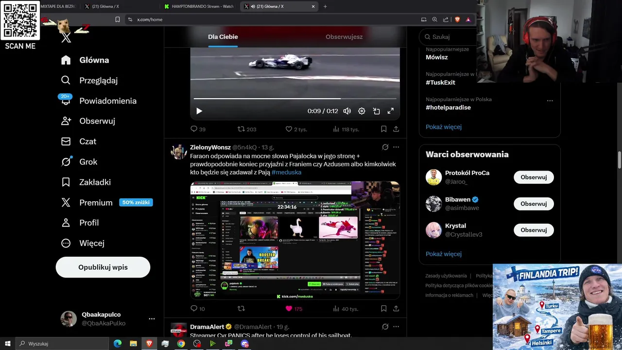Viewport: 622px width, 350px height.
Task: Reply to the F1 video post with 39 replies
Action: click(198, 129)
